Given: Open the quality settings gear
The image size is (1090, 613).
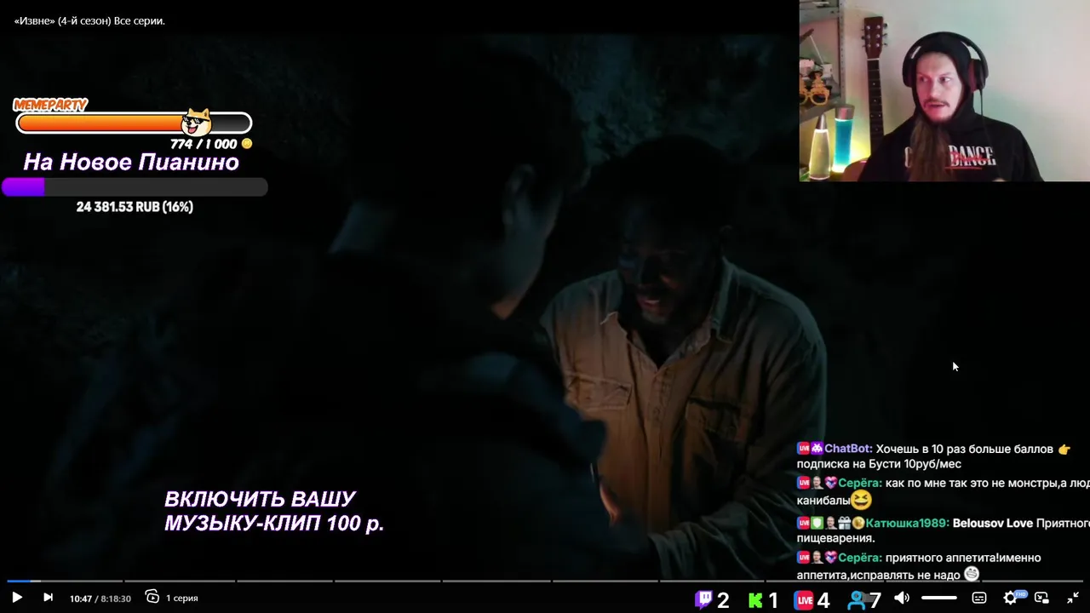Looking at the screenshot, I should 1011,598.
